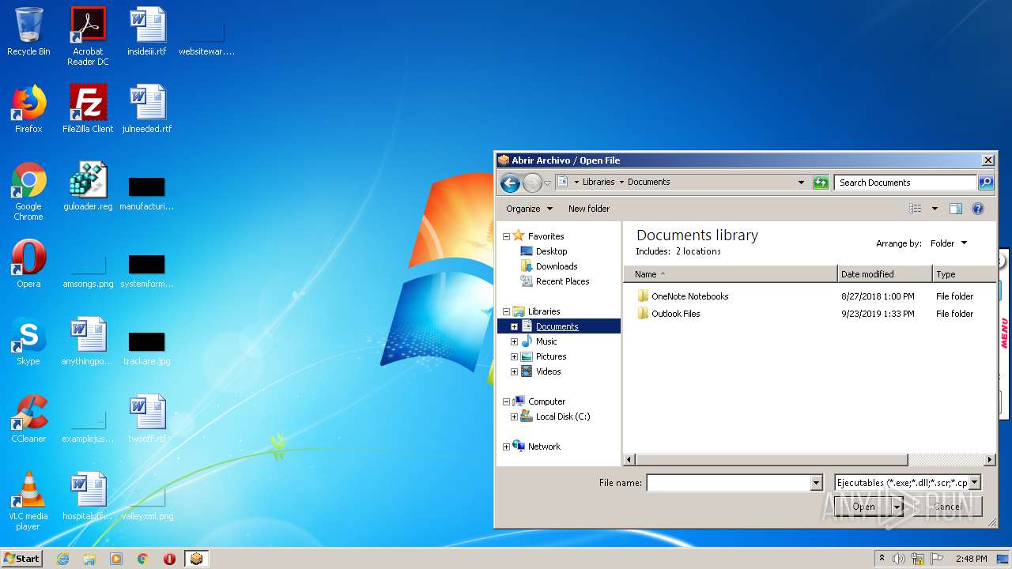The image size is (1012, 569).
Task: Select valleyxml.png desktop file
Action: 147,501
